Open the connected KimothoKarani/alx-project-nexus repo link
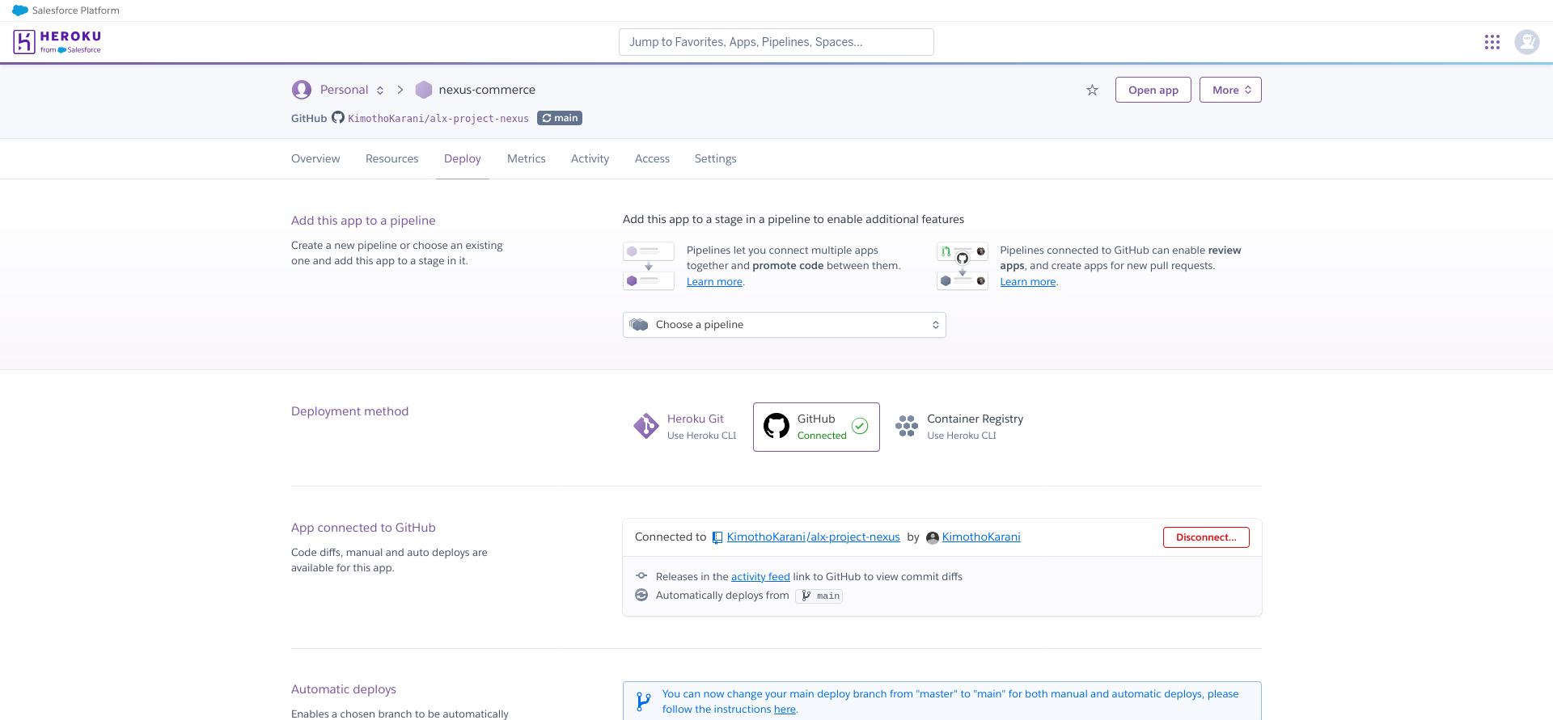1553x720 pixels. tap(813, 537)
